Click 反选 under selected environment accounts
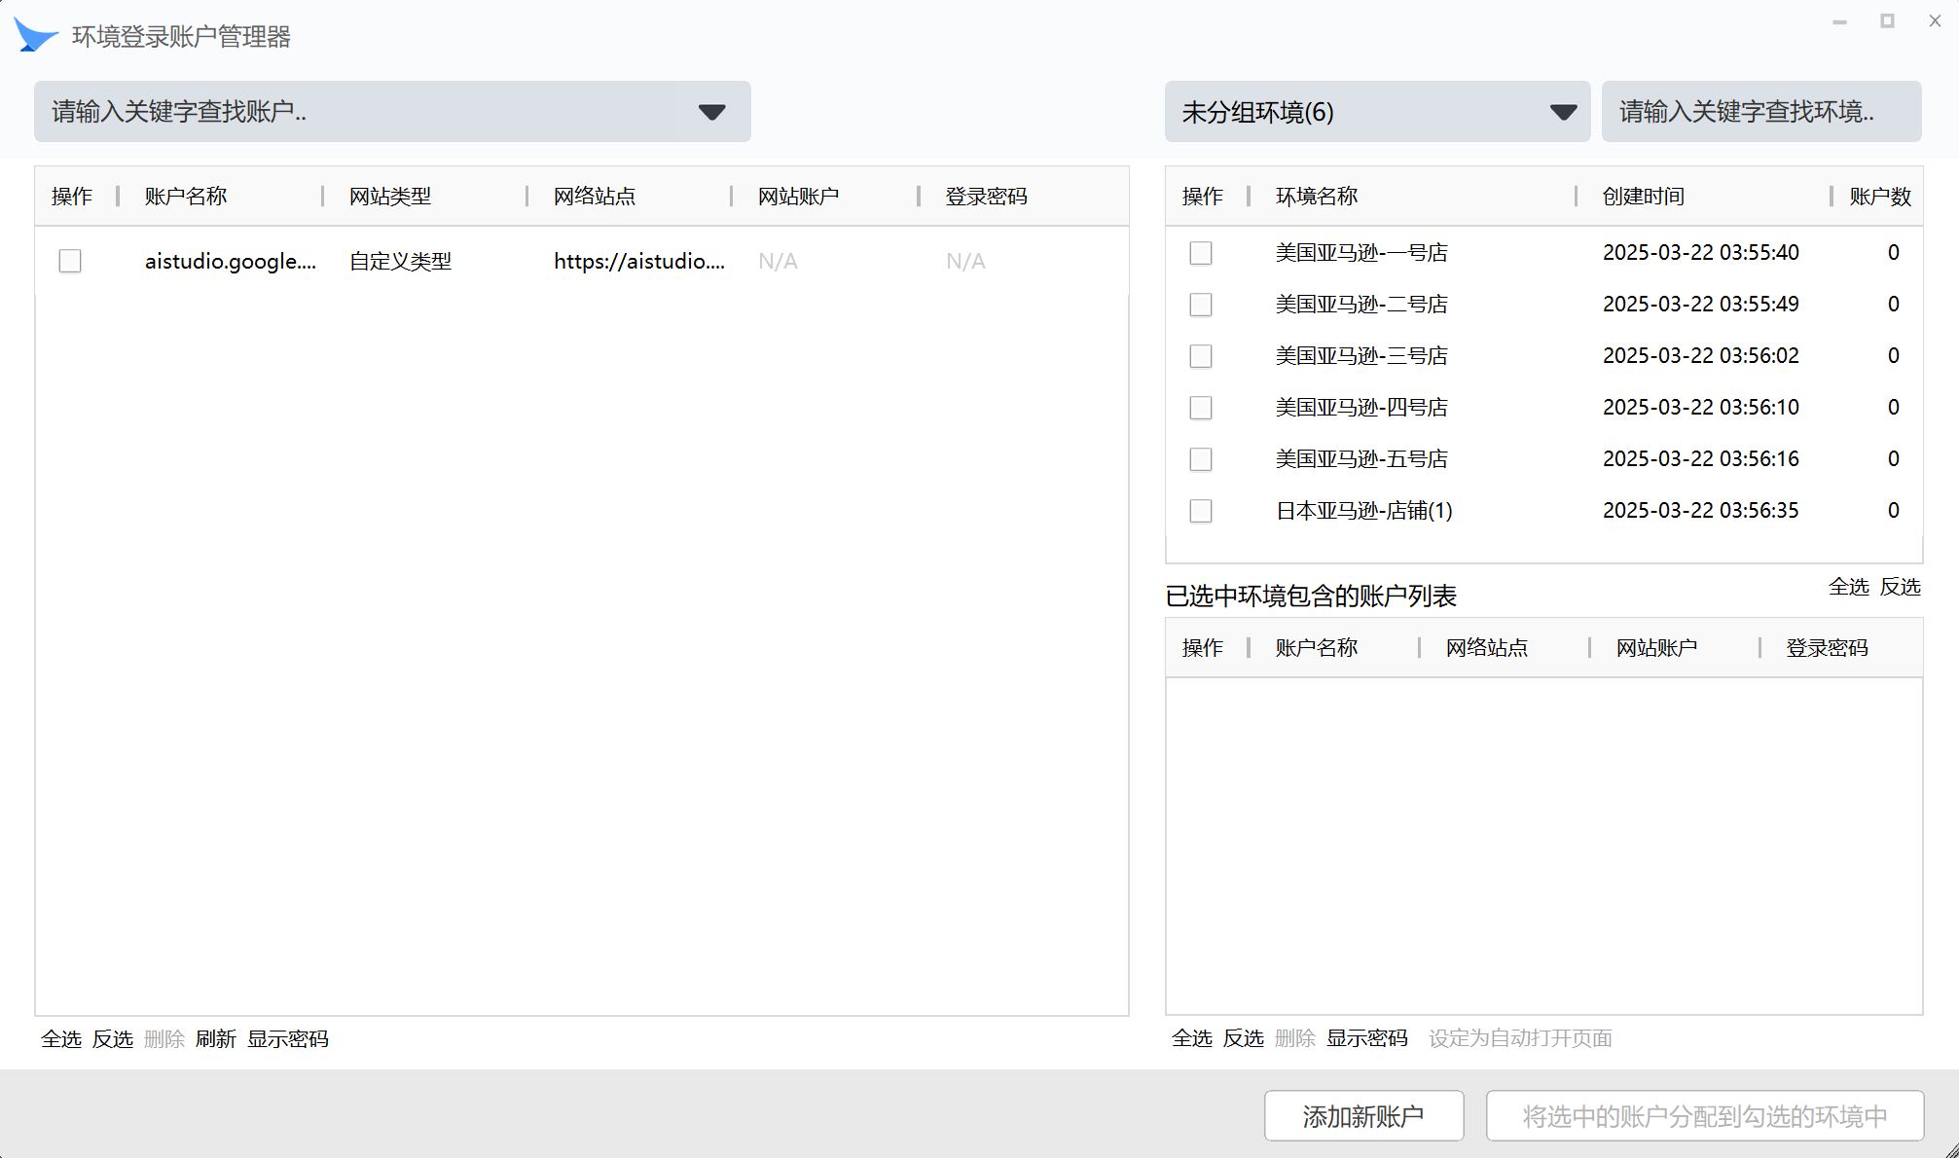 [x=1244, y=1038]
